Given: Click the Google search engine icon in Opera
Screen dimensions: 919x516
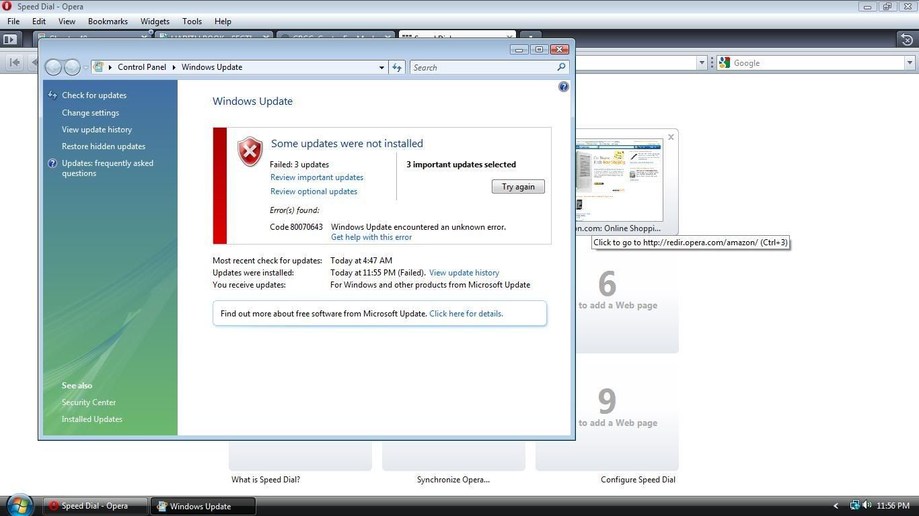Looking at the screenshot, I should [x=725, y=62].
